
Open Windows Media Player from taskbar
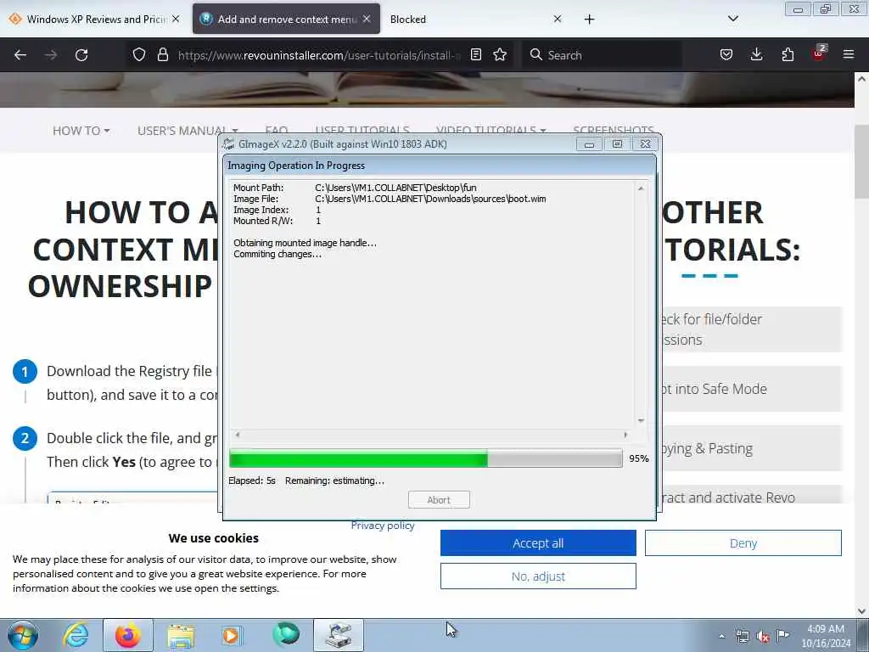click(x=232, y=635)
